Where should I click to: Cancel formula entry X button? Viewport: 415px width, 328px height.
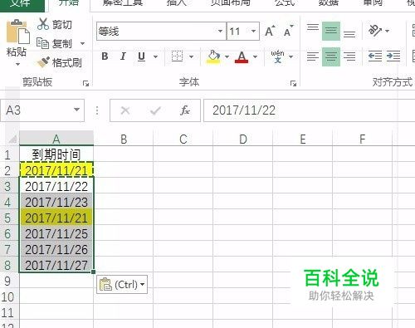coord(125,110)
